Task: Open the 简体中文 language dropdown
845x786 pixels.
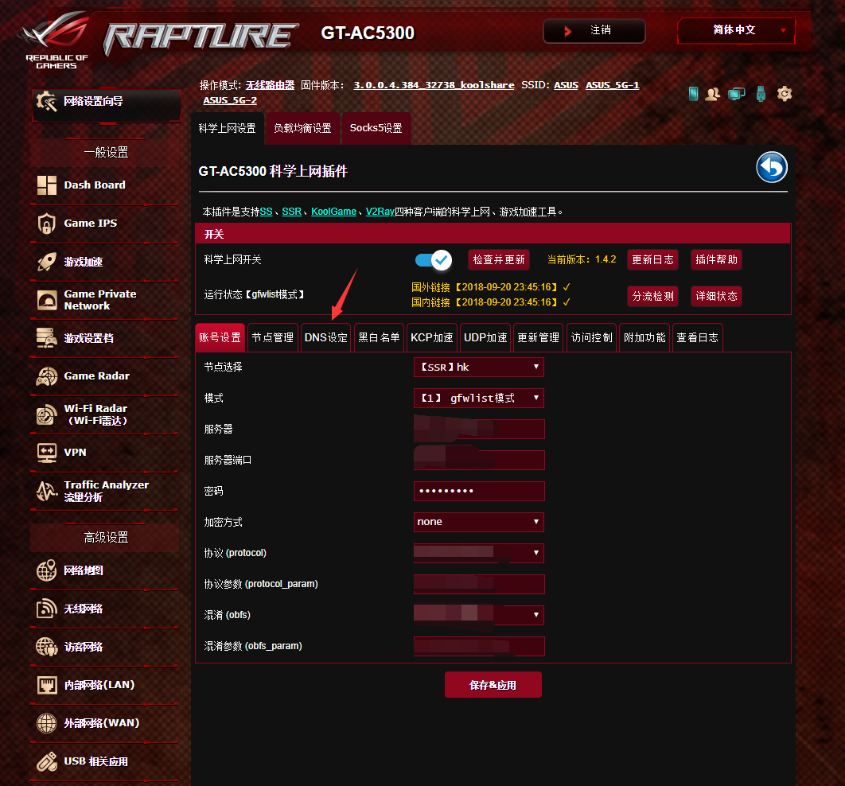Action: click(736, 30)
